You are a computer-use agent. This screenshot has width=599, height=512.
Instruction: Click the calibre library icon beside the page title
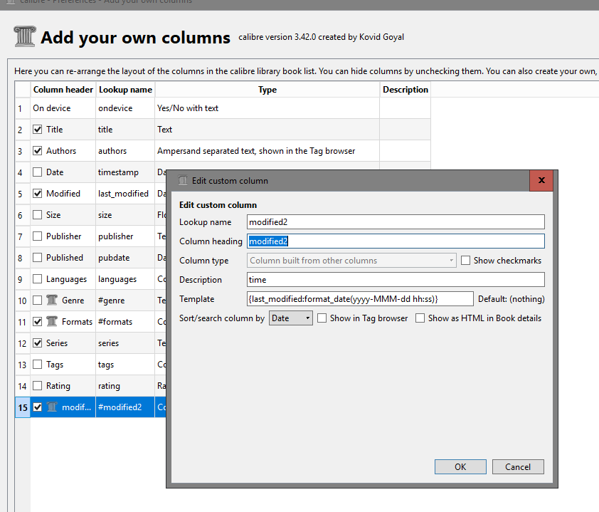(x=25, y=37)
